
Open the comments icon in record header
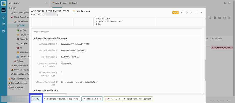187,13
